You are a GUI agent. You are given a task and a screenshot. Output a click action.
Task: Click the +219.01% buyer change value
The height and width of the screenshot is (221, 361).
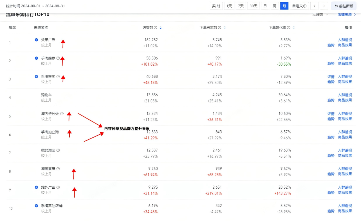(213, 193)
